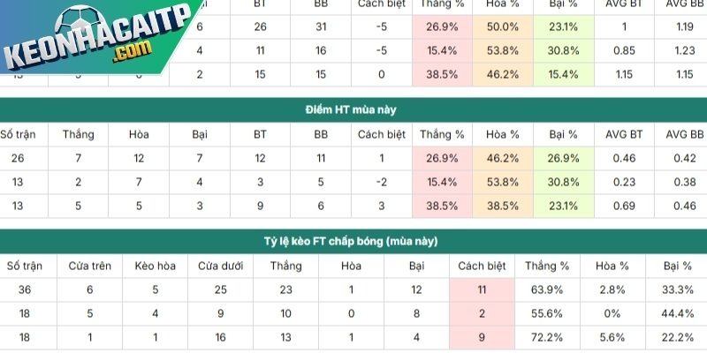Click the 2.8% draw cell
Screen dimensions: 707x353
tap(612, 289)
